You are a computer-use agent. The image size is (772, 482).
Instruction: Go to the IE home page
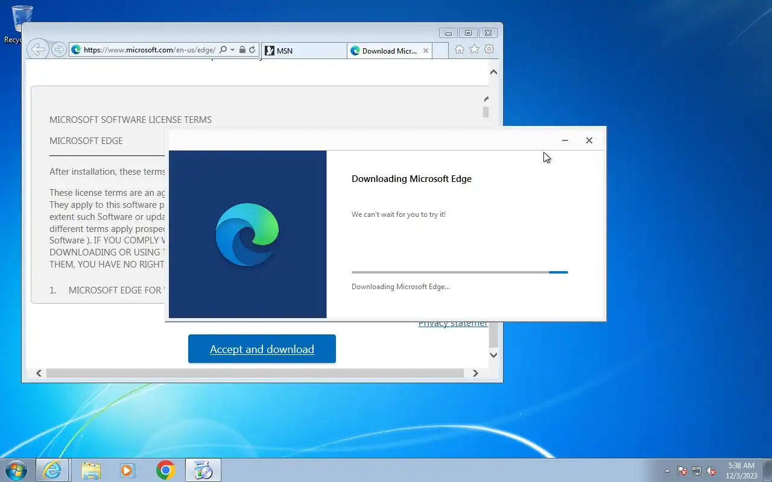coord(460,49)
